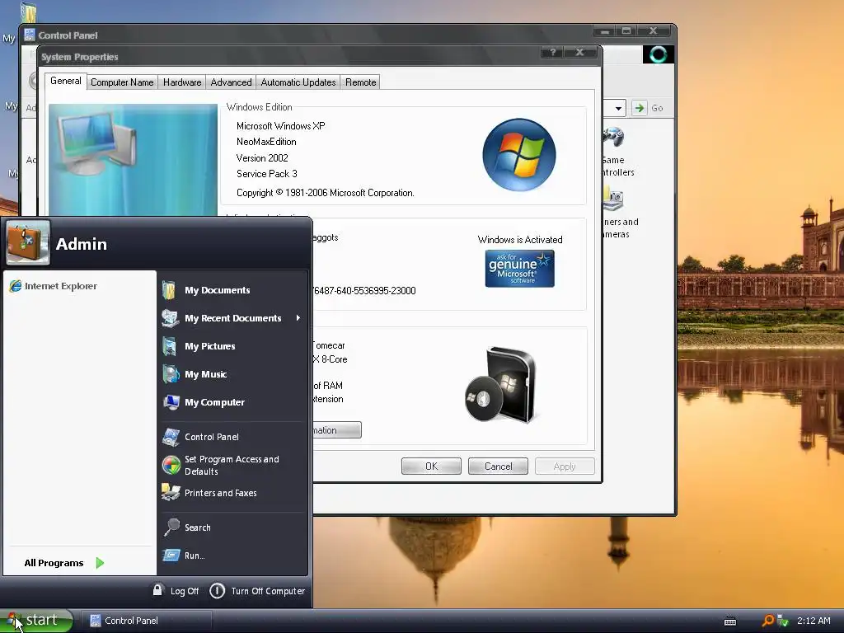Click the Service Pack 3 text
This screenshot has height=633, width=844.
click(267, 174)
